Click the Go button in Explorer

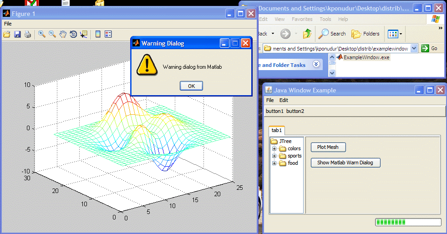pos(430,48)
